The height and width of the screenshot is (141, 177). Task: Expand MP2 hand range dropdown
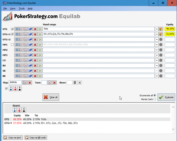pos(157,50)
